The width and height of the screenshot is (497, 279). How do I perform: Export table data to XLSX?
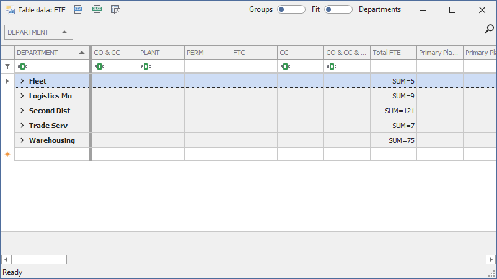tap(97, 10)
